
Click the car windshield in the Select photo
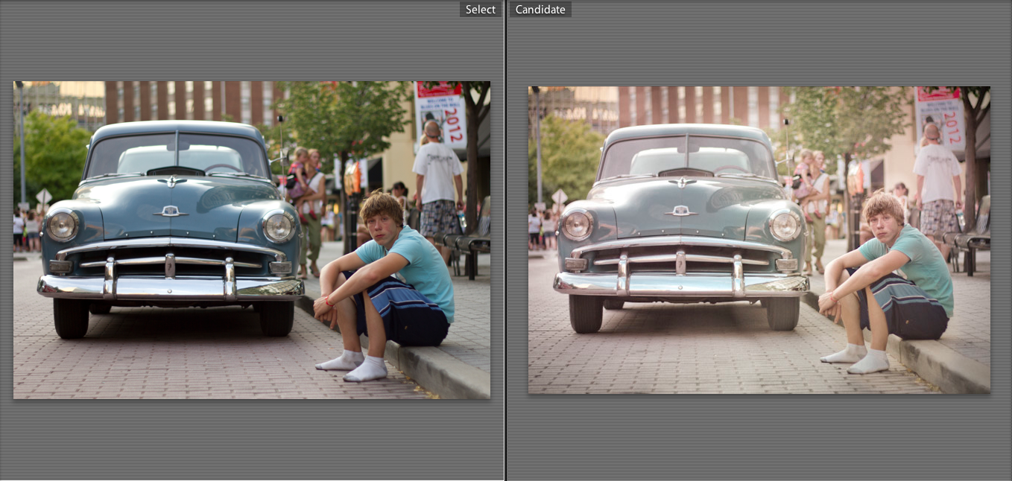click(177, 156)
